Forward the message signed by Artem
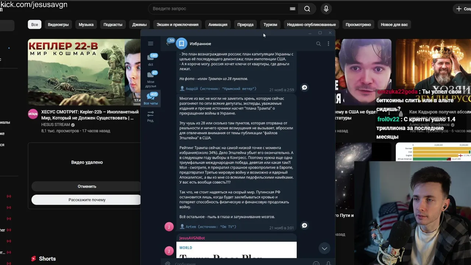The height and width of the screenshot is (265, 471). point(304,225)
